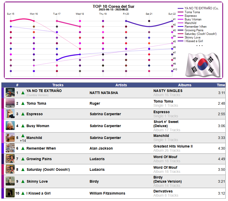
Task: Open album Greatest Hits Volume II
Action: pyautogui.click(x=173, y=146)
